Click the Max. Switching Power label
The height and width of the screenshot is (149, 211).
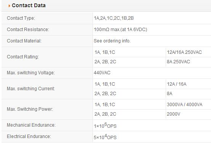tap(30, 109)
